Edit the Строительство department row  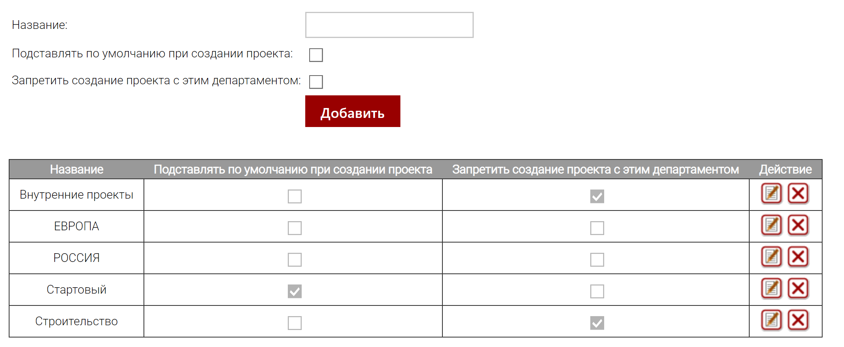[x=771, y=320]
